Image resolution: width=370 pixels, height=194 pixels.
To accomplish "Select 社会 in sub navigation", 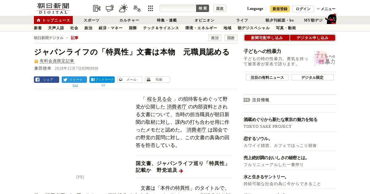I will point(74,28).
